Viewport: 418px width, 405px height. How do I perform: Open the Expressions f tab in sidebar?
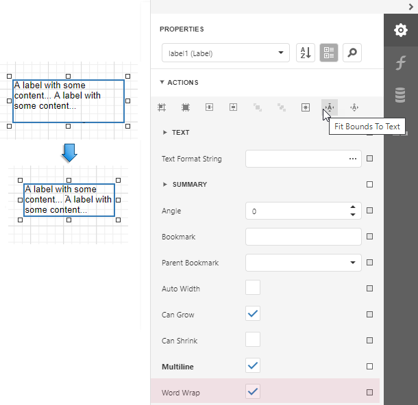tap(401, 63)
